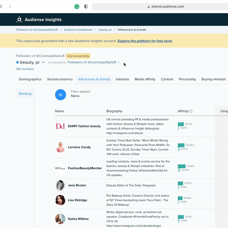Click Audience breakdown breadcrumb link
Viewport: 228px width, 228px height.
click(x=78, y=30)
